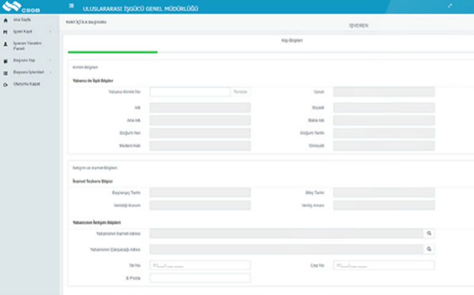Click the home icon beside Ana Sayfa
Viewport: 474px width, 295px height.
tap(6, 20)
